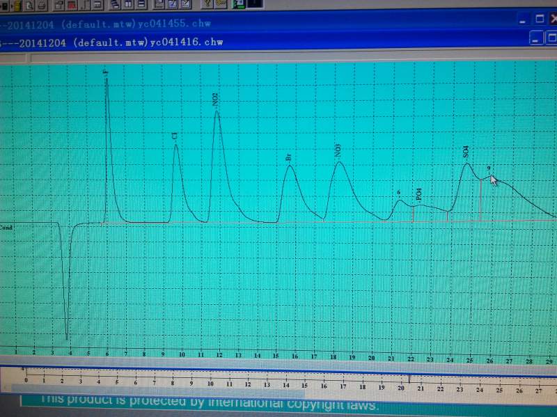Open print preview from the toolbar
The image size is (557, 417).
[x=29, y=5]
